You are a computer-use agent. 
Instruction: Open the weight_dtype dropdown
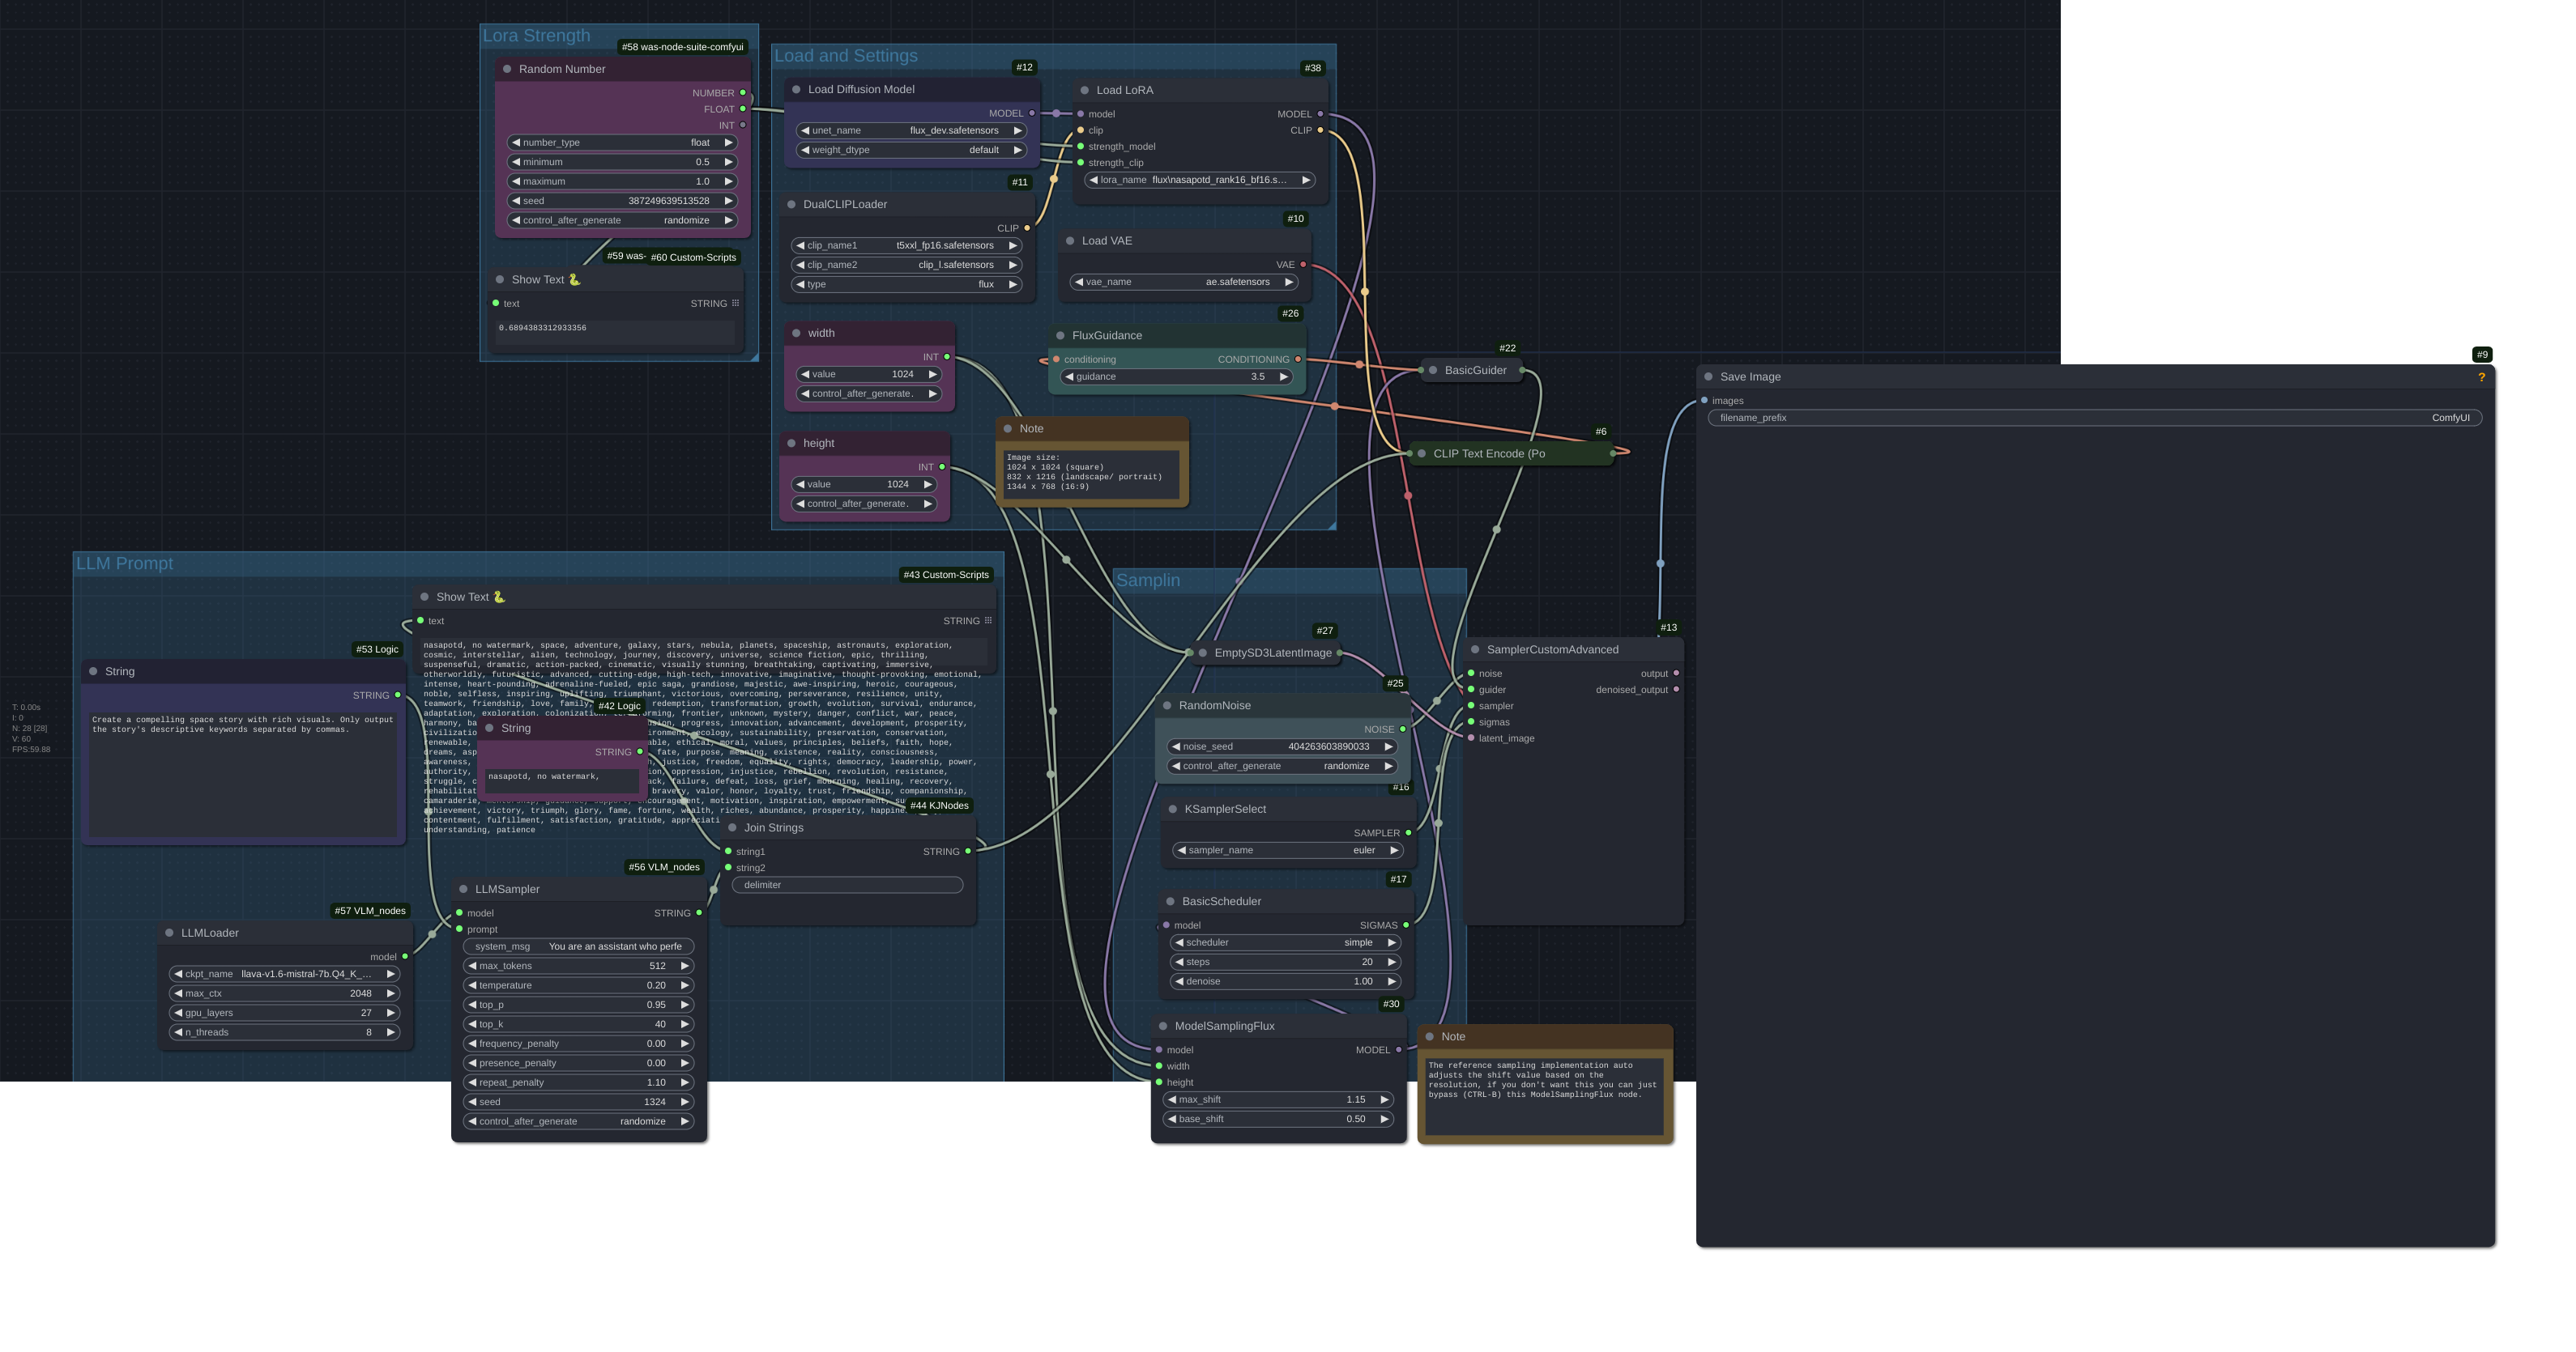(911, 150)
